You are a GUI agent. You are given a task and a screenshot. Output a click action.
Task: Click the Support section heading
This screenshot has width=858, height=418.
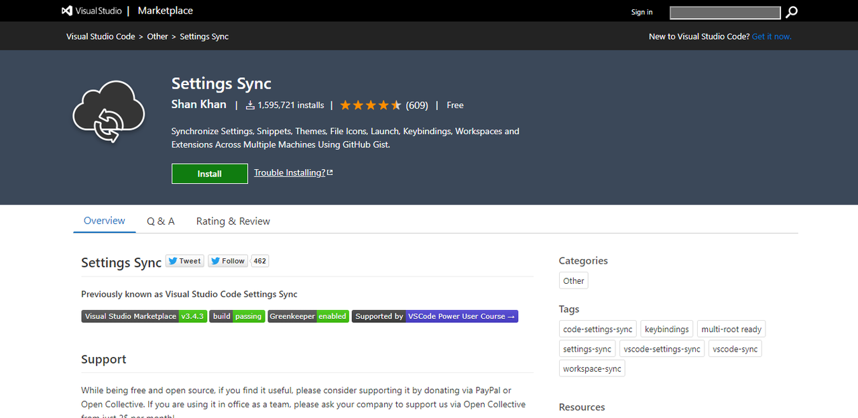coord(104,360)
